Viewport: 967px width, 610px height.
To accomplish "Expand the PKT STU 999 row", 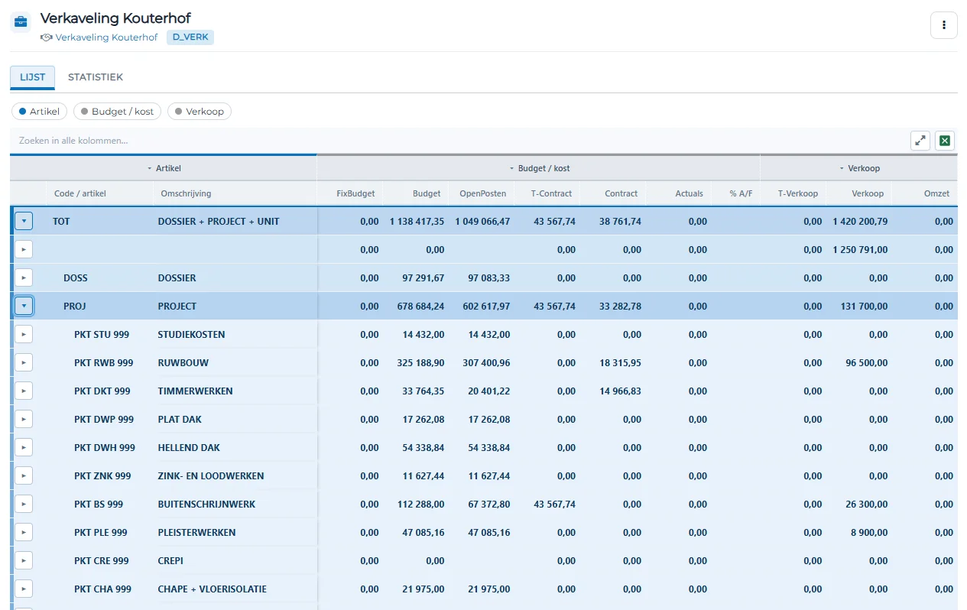I will coord(24,335).
